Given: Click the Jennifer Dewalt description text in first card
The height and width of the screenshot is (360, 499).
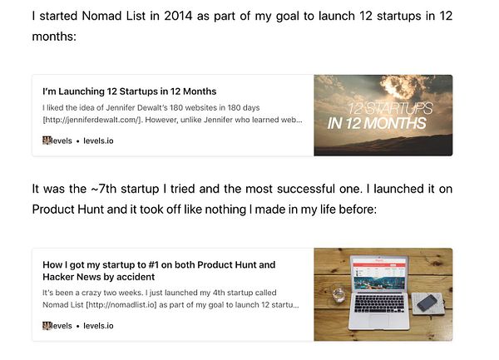Looking at the screenshot, I should pos(166,107).
